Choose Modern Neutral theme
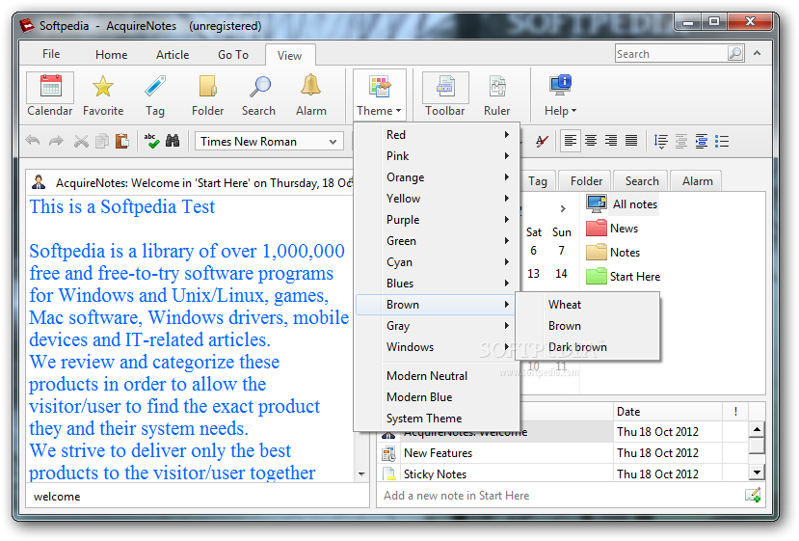This screenshot has width=799, height=541. click(438, 376)
